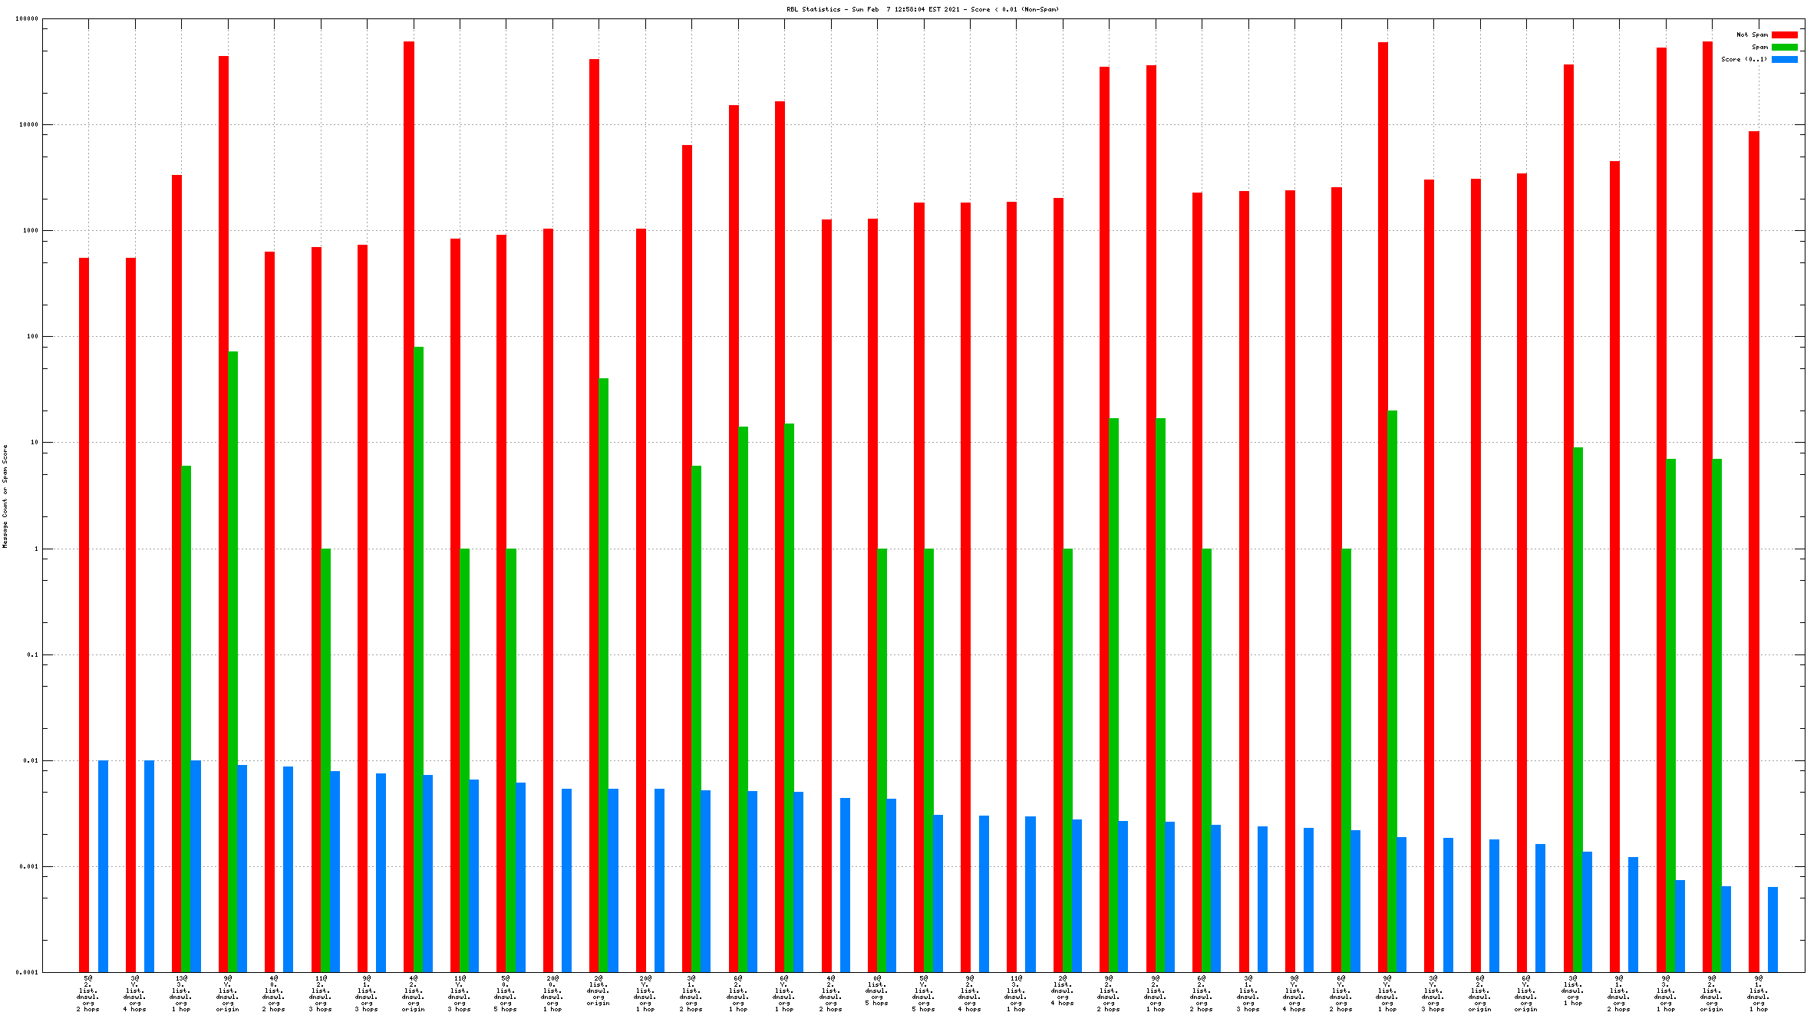Select the "Score (0..1)" legend text
This screenshot has width=1817, height=1022.
pyautogui.click(x=1743, y=59)
